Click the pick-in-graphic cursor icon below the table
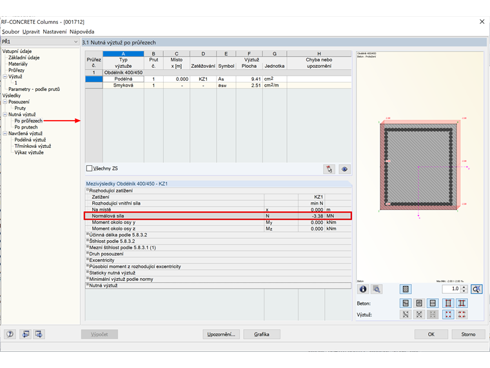Image resolution: width=490 pixels, height=368 pixels. coord(329,169)
